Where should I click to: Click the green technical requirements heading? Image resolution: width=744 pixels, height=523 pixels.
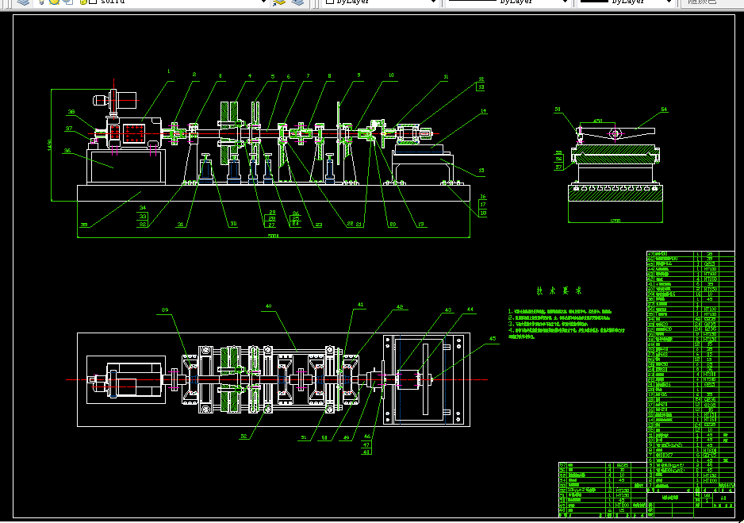coord(559,290)
